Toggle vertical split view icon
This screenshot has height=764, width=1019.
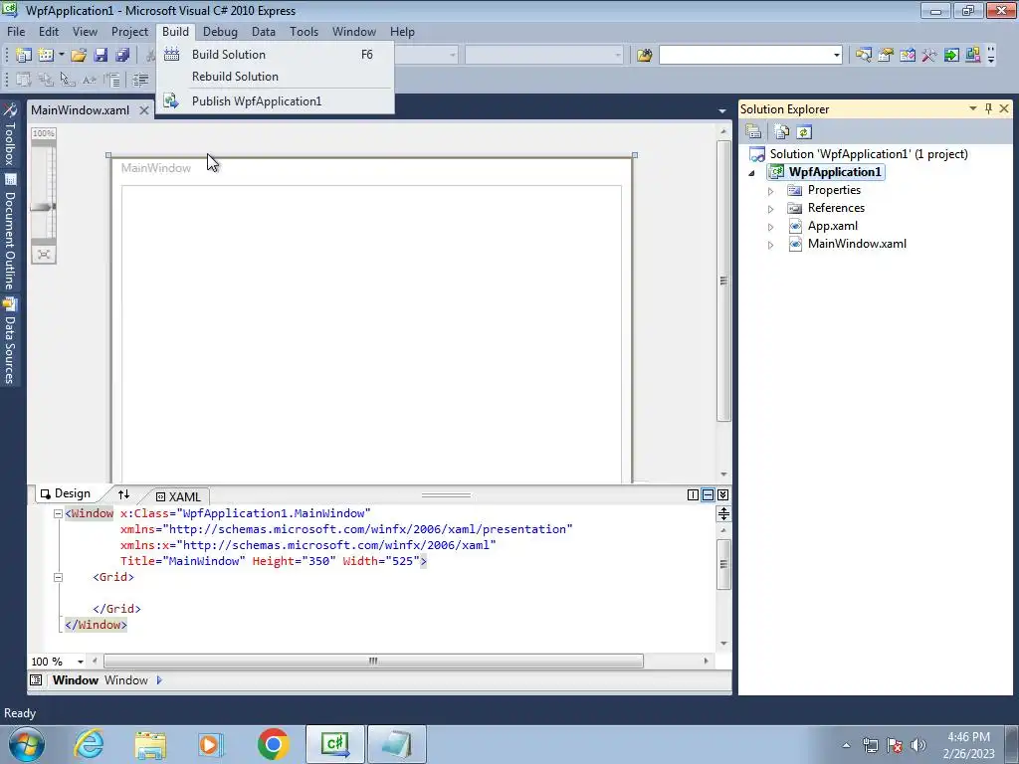(x=693, y=495)
